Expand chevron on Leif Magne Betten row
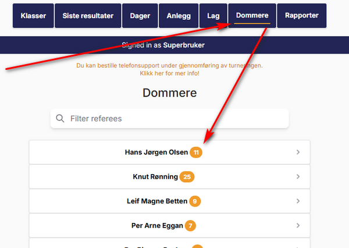 pyautogui.click(x=298, y=201)
